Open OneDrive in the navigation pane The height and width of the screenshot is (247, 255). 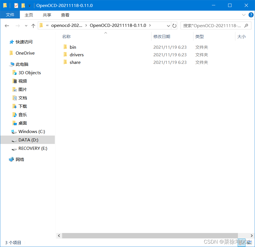(25, 53)
